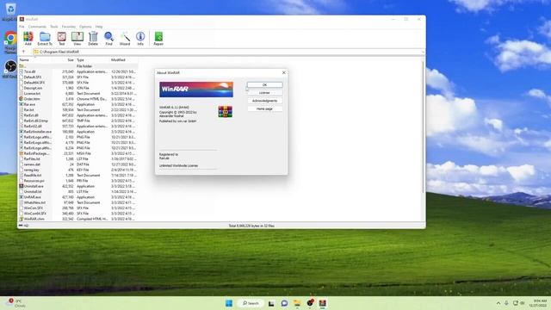
Task: Select the WhatsNew.txt file row
Action: coord(77,202)
